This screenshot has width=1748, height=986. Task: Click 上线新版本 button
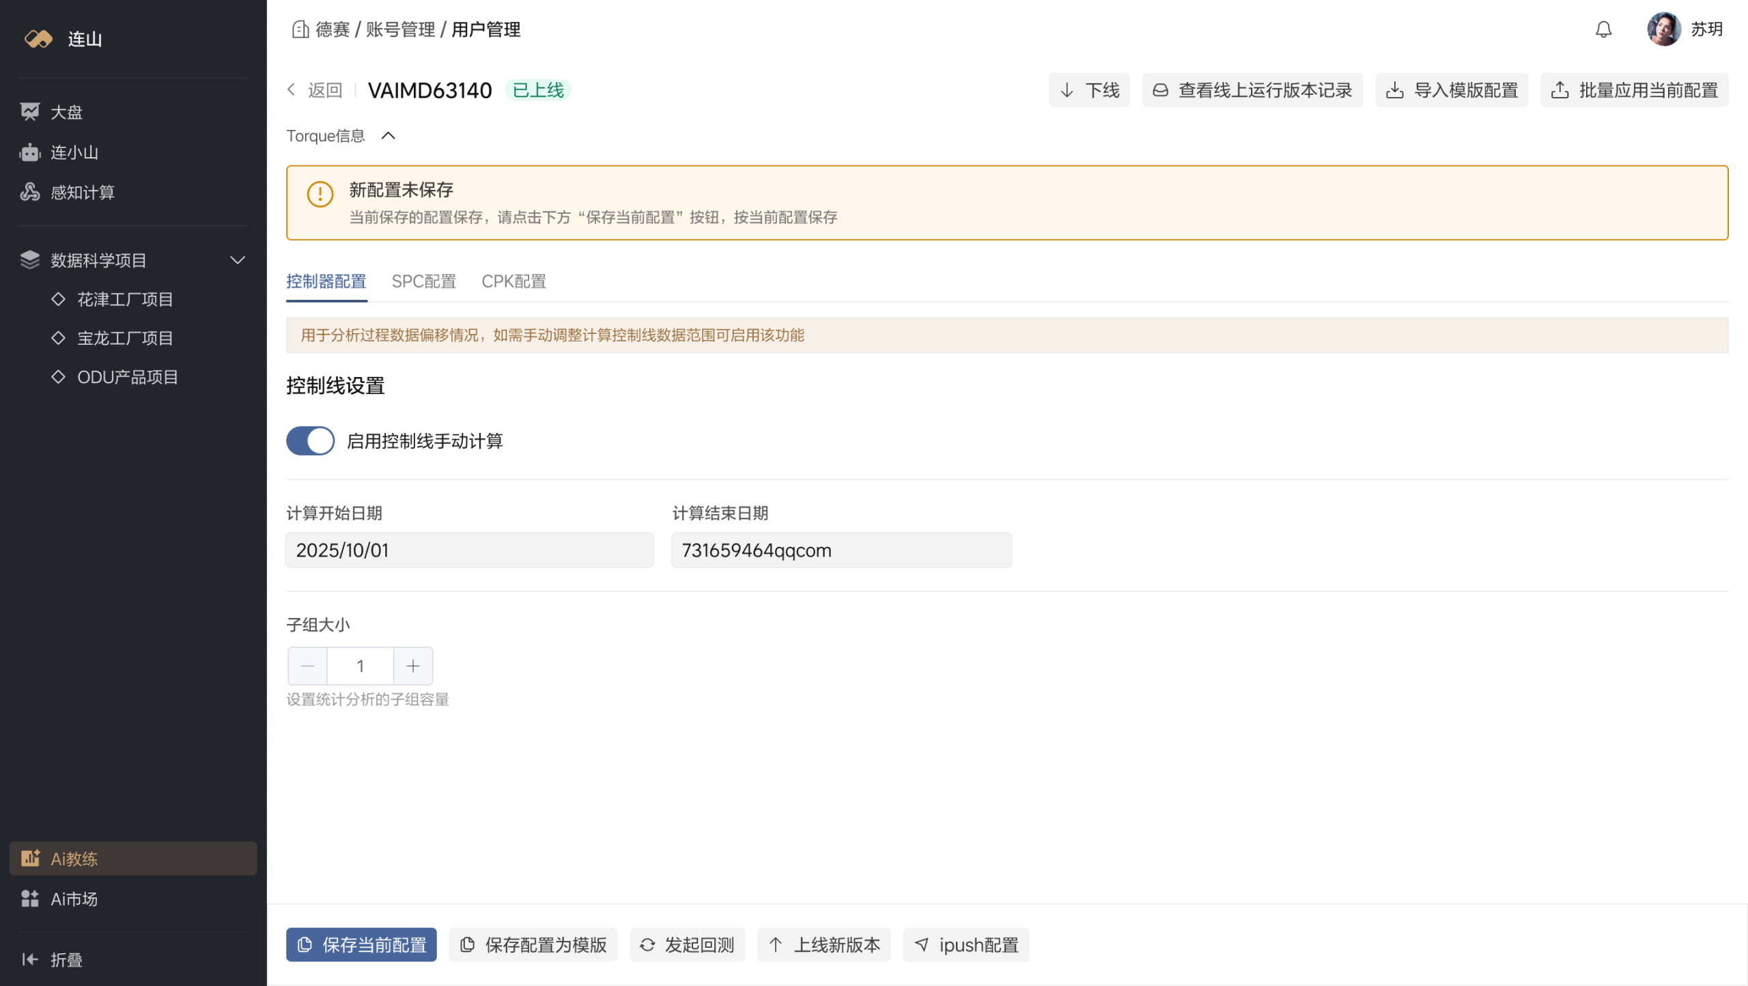[824, 945]
